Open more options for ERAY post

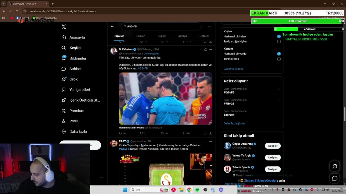pos(211,141)
